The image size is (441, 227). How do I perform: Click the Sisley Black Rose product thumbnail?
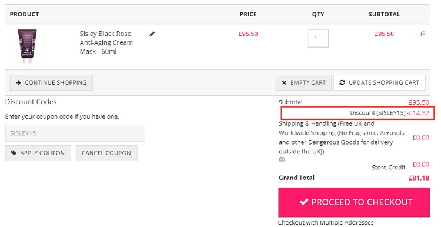pyautogui.click(x=27, y=46)
